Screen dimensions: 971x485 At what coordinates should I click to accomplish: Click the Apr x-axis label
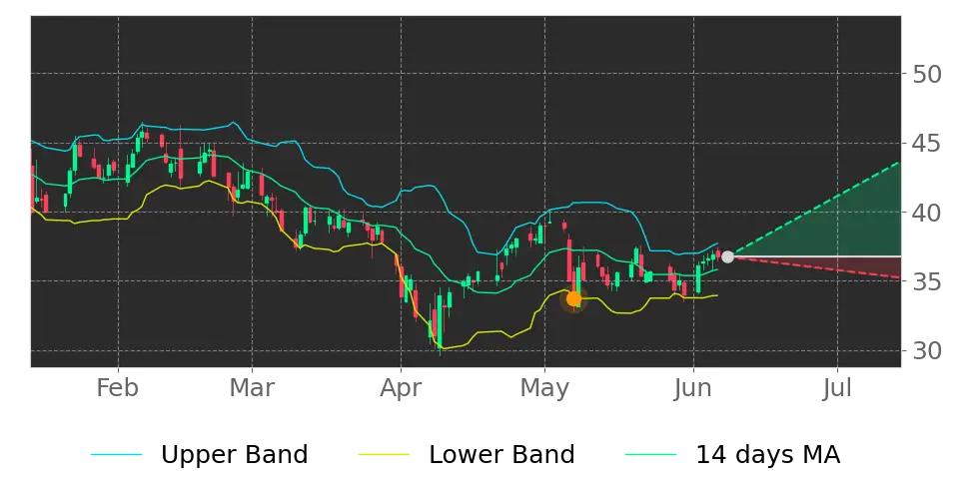(x=401, y=388)
